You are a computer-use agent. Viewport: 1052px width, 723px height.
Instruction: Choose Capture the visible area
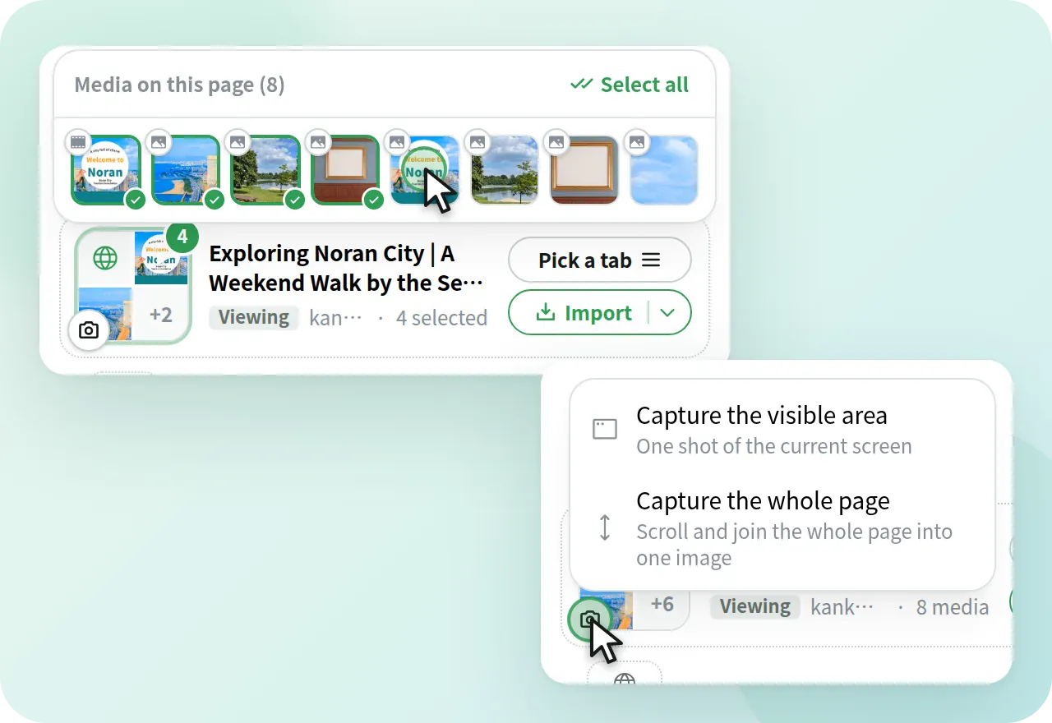pos(782,429)
